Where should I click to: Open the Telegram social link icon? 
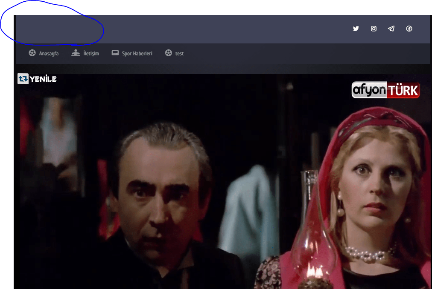point(391,29)
